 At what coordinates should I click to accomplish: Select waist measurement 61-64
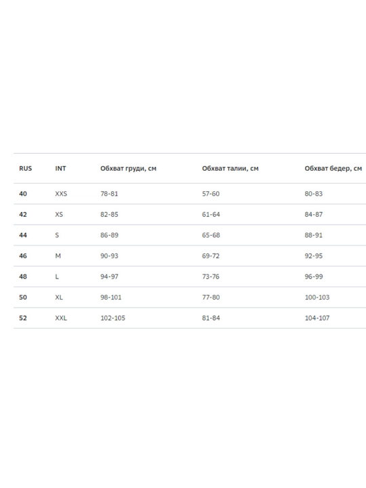coord(211,214)
